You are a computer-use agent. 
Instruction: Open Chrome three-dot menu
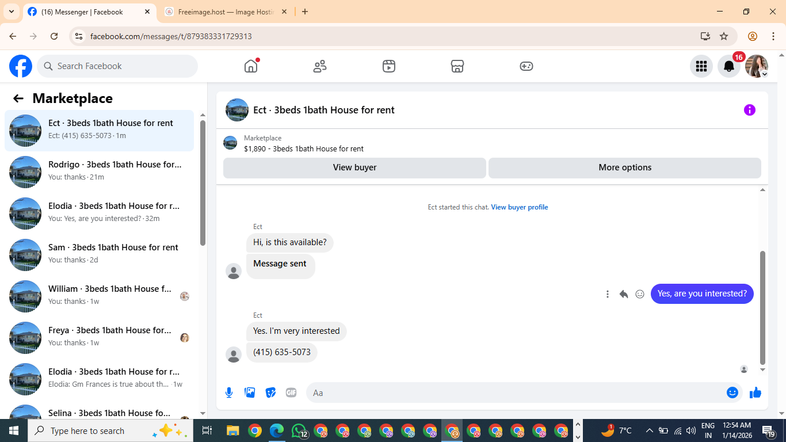coord(772,36)
